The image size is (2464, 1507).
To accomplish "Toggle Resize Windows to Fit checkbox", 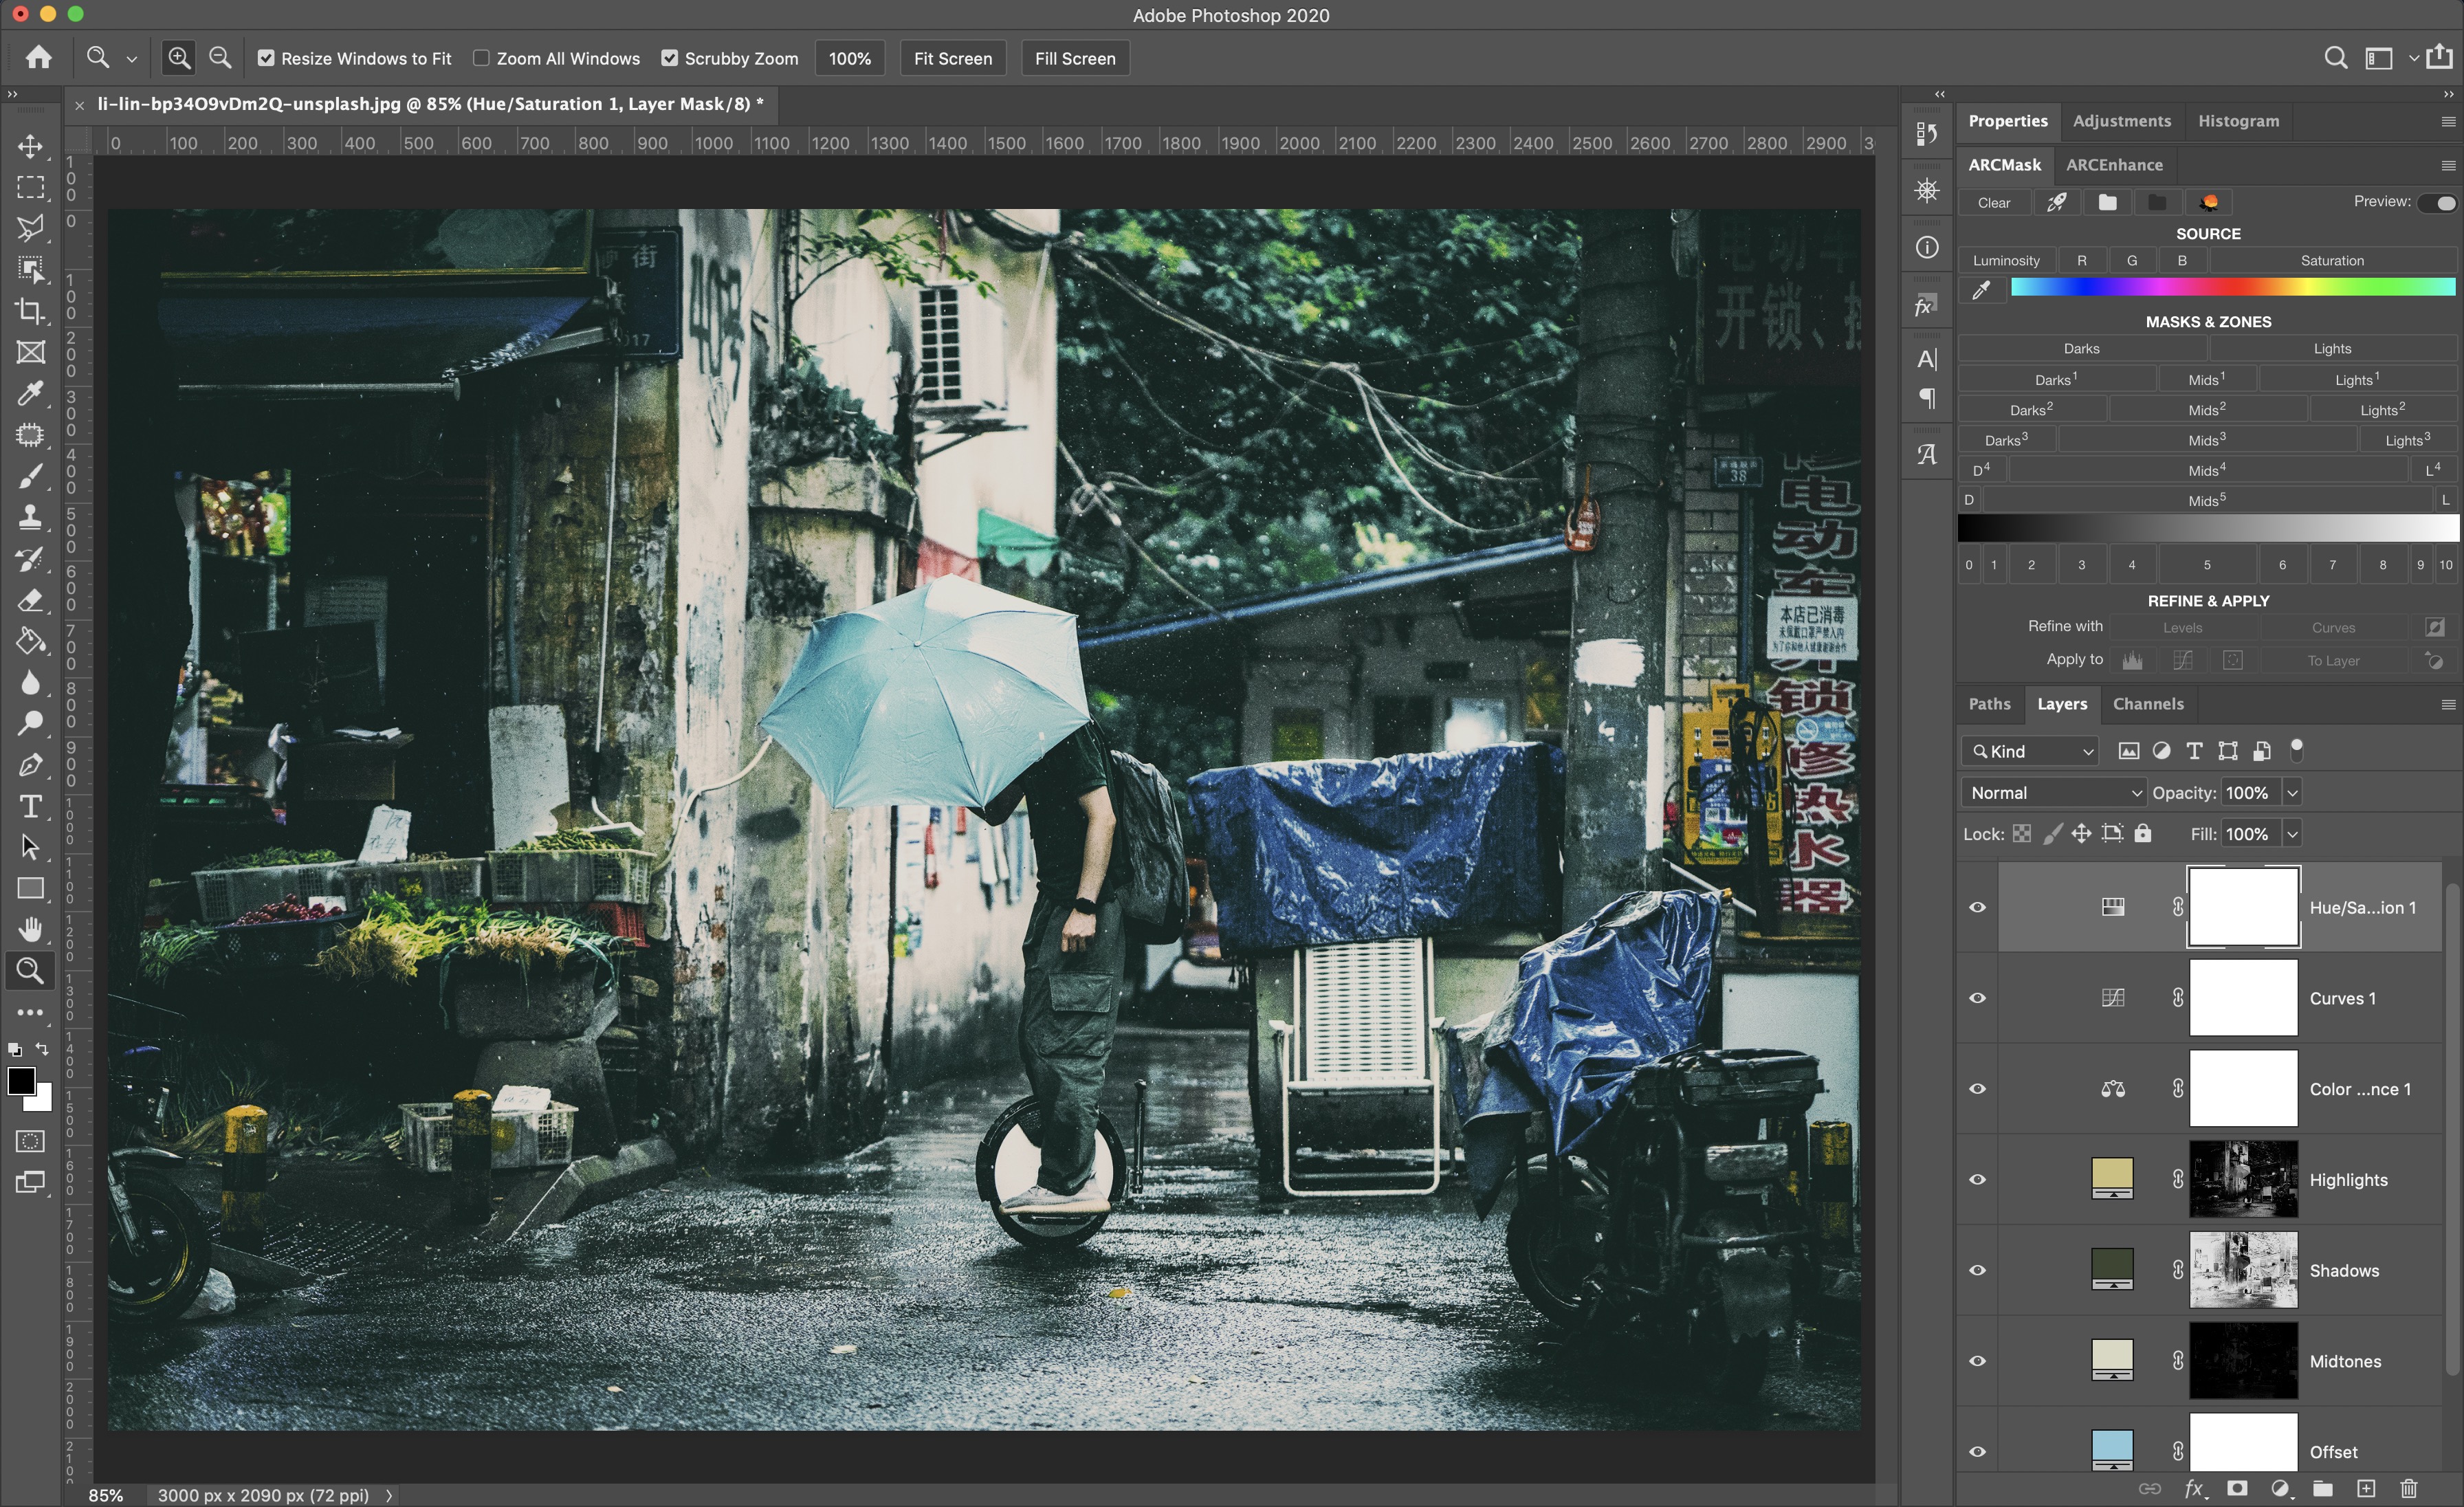I will click(266, 58).
